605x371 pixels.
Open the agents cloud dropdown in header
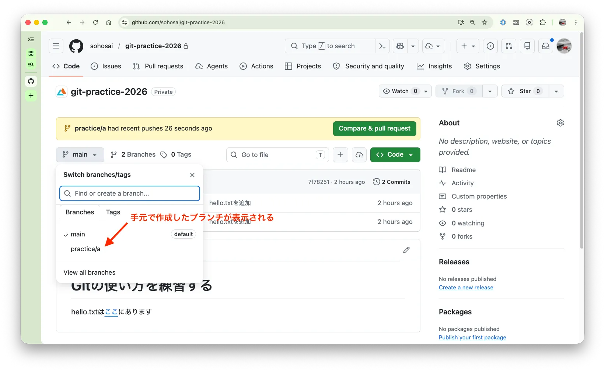pos(433,46)
